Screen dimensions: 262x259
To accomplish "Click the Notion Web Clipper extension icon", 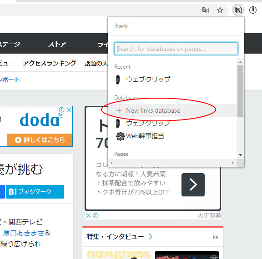I will click(x=238, y=10).
